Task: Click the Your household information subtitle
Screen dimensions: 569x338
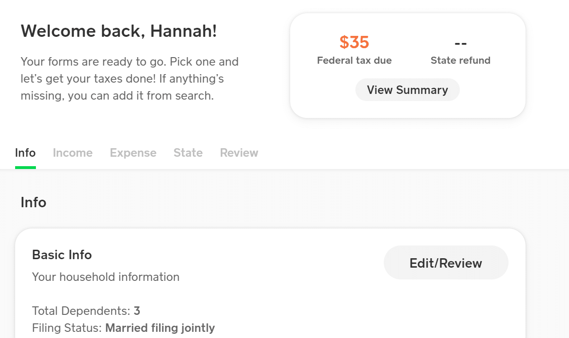Action: pos(105,277)
